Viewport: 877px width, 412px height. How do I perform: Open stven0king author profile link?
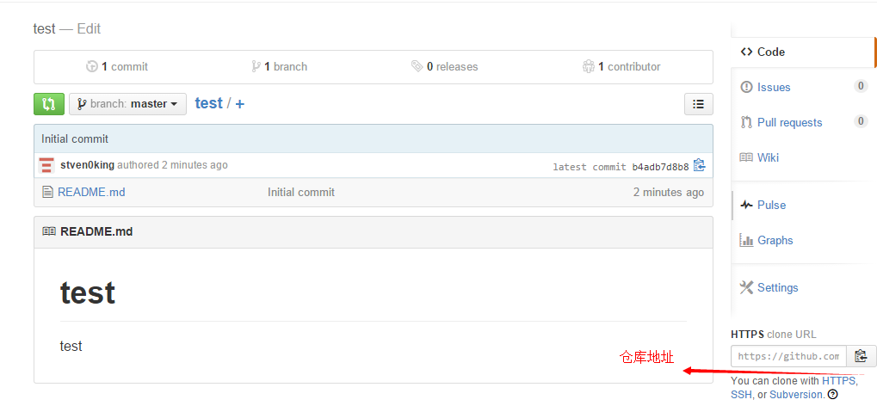[87, 165]
